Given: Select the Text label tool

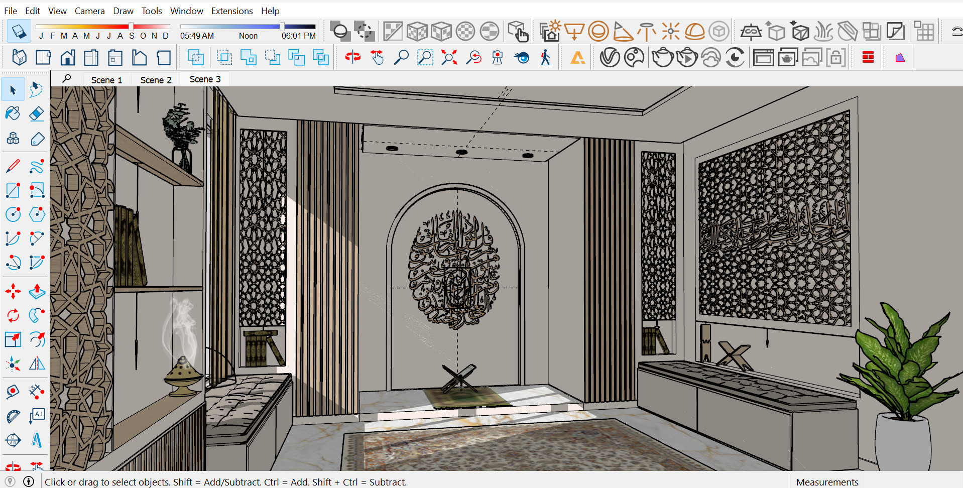Looking at the screenshot, I should (37, 416).
